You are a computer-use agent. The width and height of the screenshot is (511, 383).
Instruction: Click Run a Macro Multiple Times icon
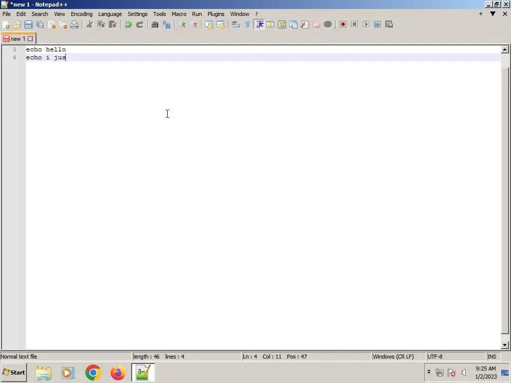tap(377, 25)
